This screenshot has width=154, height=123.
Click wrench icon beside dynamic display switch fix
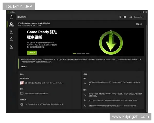coord(85,95)
